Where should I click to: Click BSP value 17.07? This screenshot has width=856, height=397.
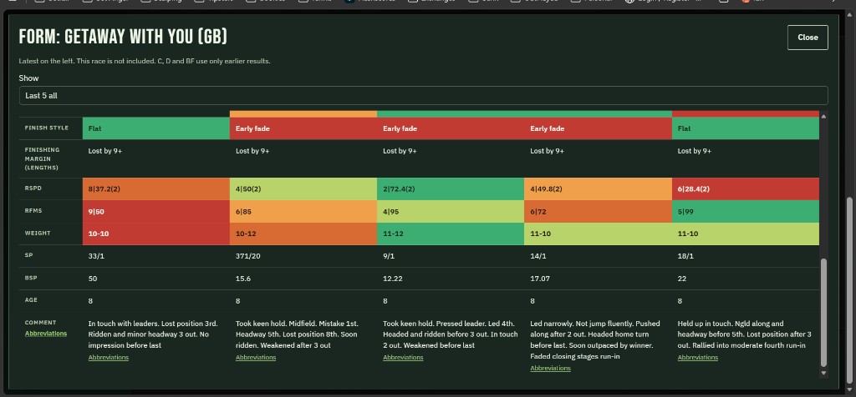pos(540,279)
